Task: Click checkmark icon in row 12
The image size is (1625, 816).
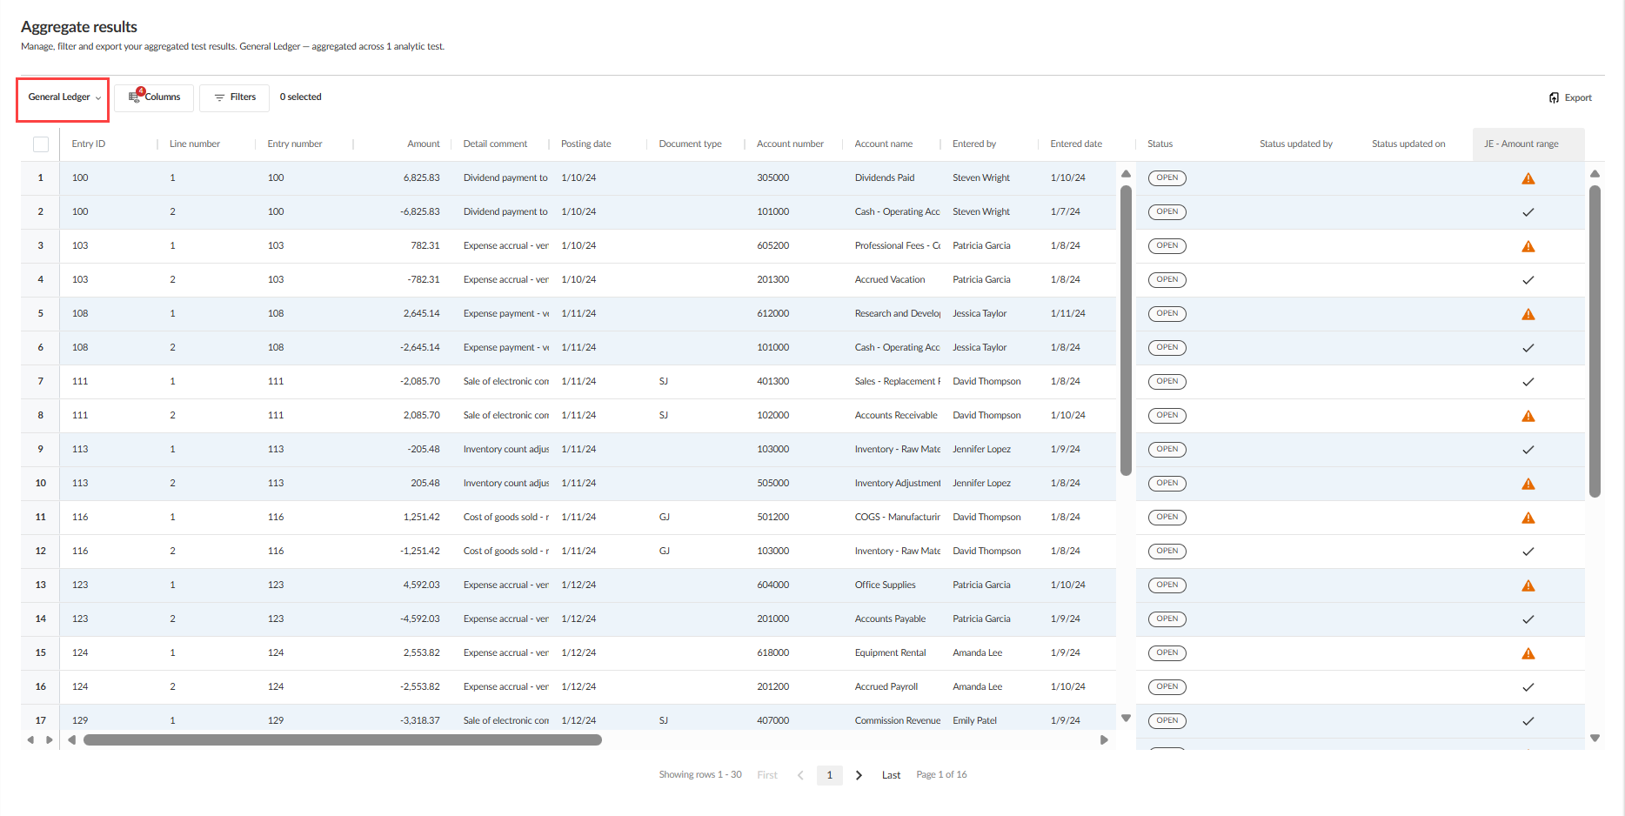Action: [1528, 552]
